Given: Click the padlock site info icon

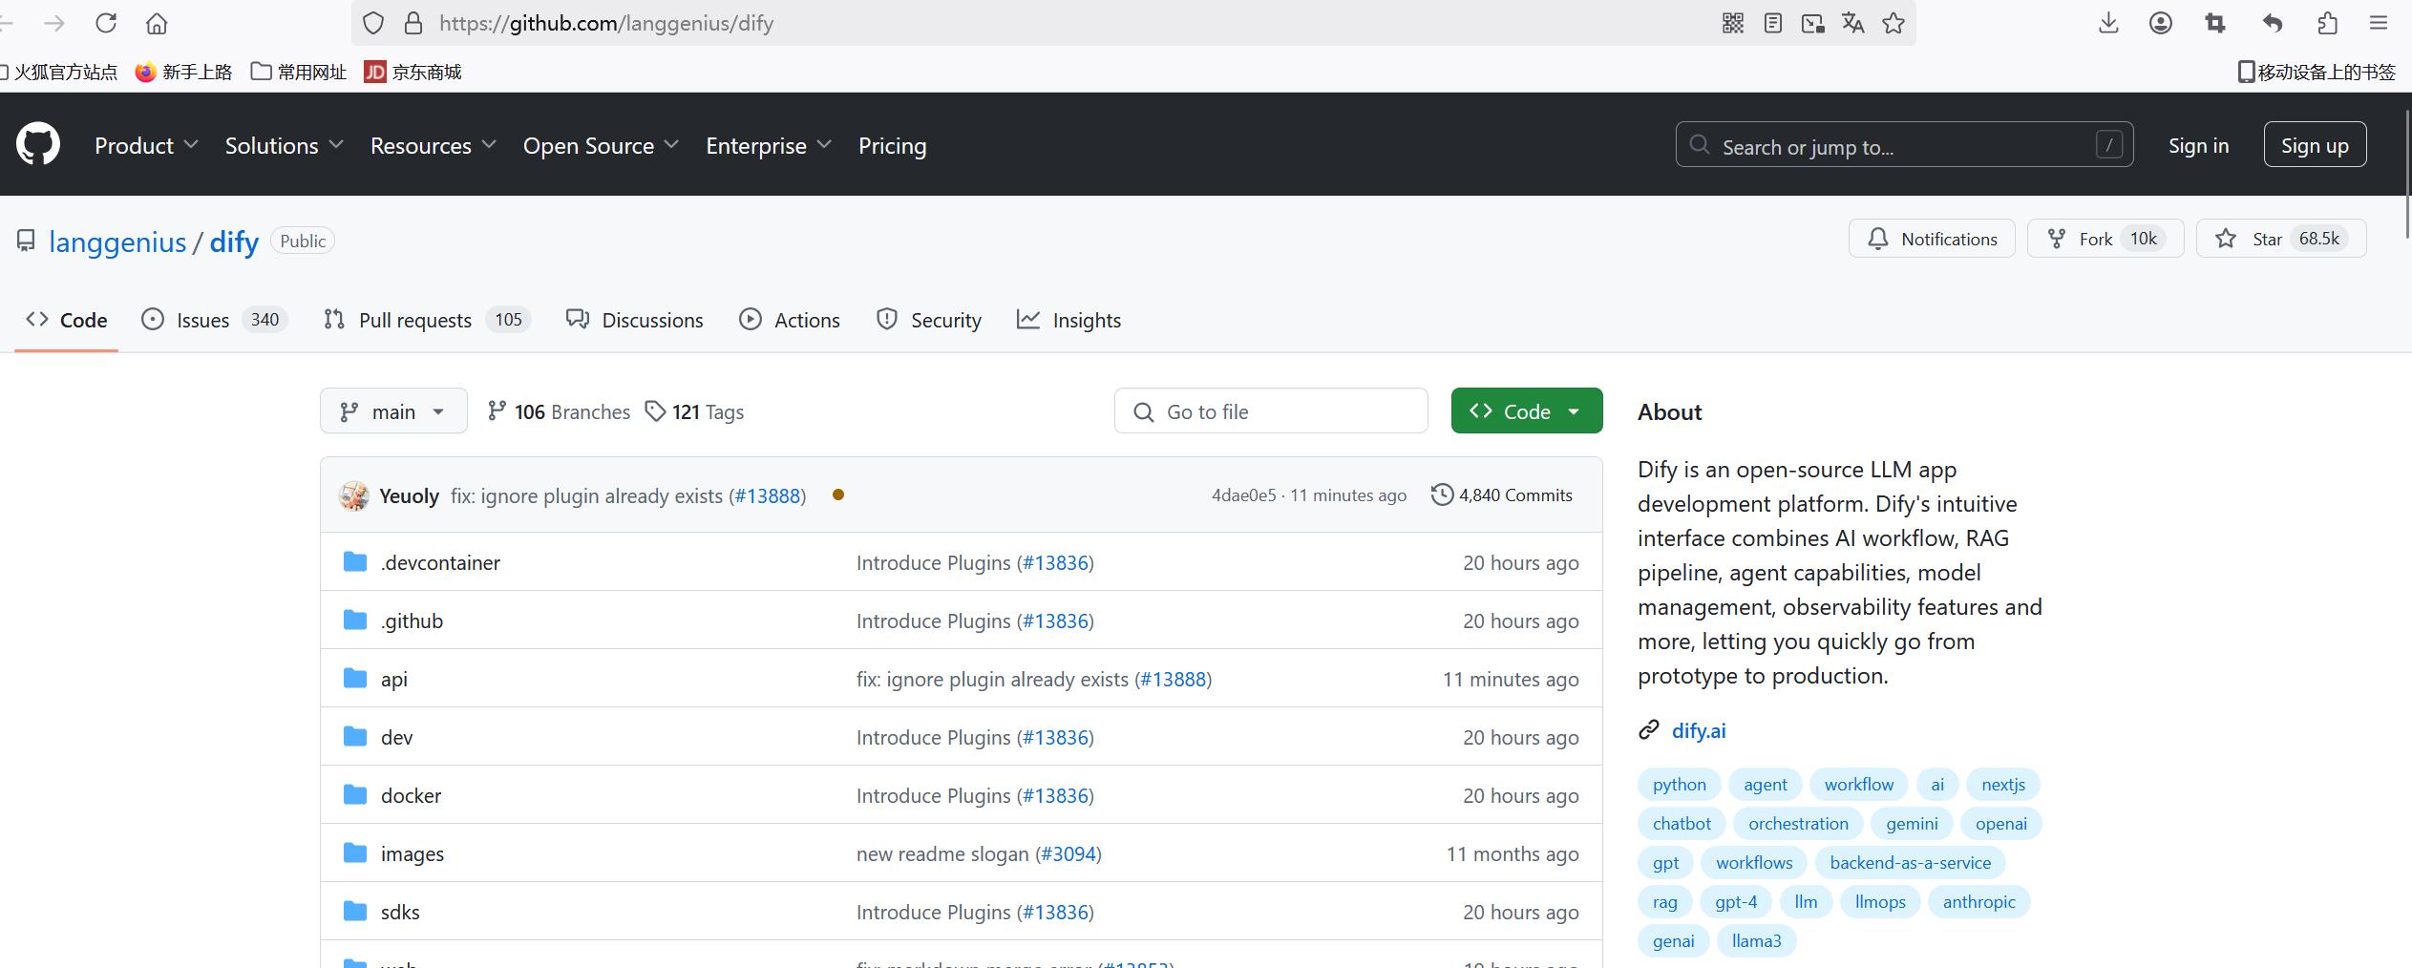Looking at the screenshot, I should pyautogui.click(x=413, y=23).
